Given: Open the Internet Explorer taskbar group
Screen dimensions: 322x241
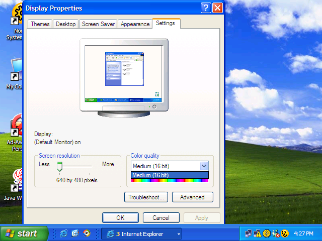Looking at the screenshot, I should click(141, 234).
